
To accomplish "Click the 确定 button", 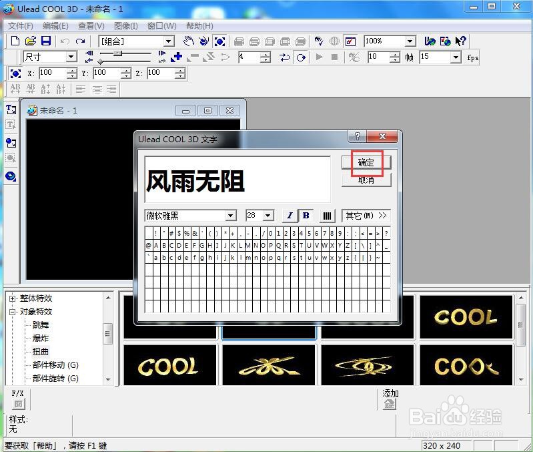I will pyautogui.click(x=366, y=162).
